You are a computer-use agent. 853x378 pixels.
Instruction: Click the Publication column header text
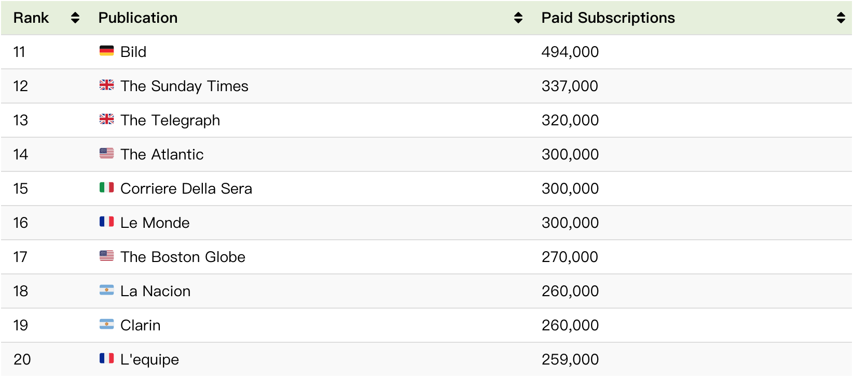click(x=138, y=18)
